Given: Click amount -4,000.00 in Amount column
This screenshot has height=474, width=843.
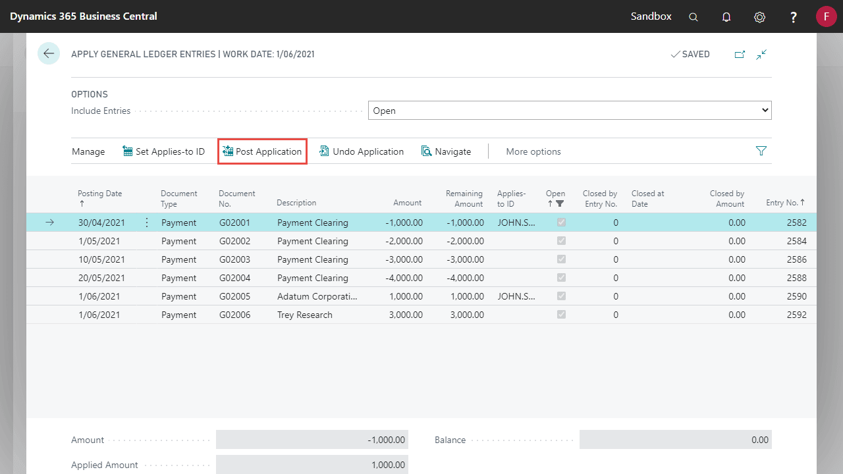Looking at the screenshot, I should (x=404, y=278).
